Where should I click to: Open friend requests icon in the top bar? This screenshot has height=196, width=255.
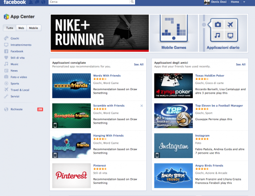point(31,2)
